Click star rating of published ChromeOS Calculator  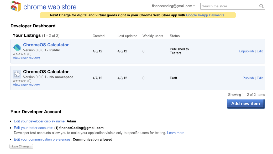pos(19,54)
